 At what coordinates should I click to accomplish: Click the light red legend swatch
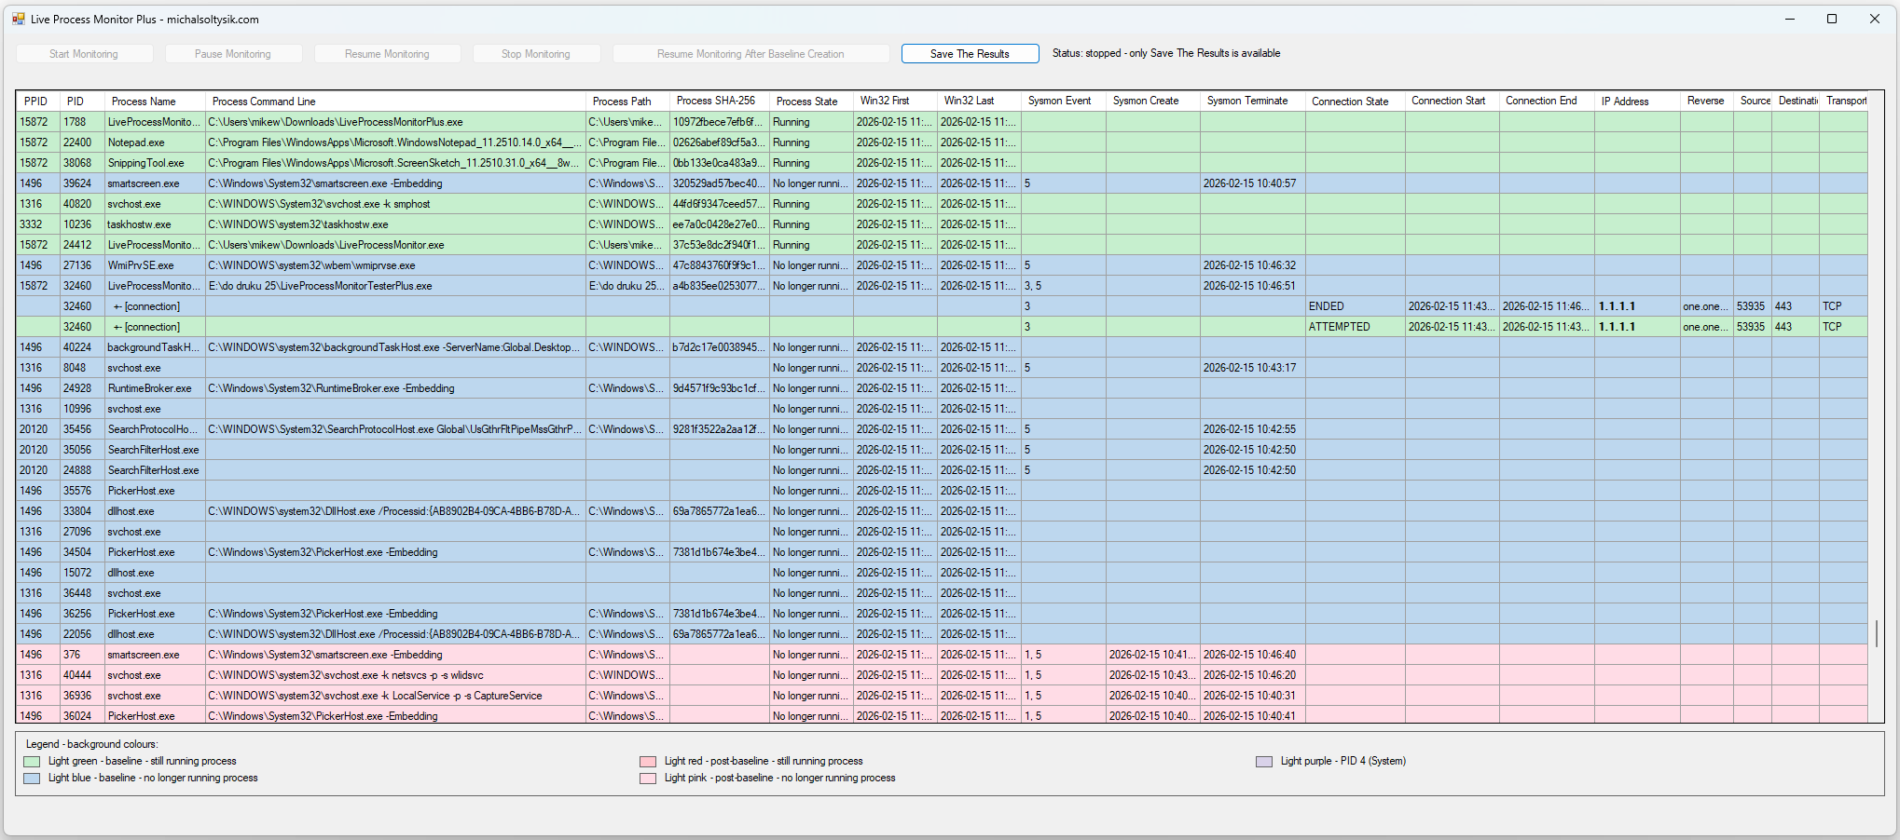click(x=648, y=762)
